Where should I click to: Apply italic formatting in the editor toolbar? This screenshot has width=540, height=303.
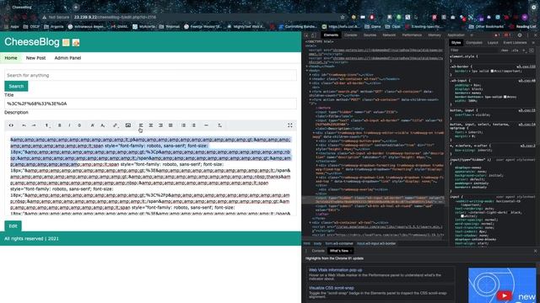tap(69, 125)
